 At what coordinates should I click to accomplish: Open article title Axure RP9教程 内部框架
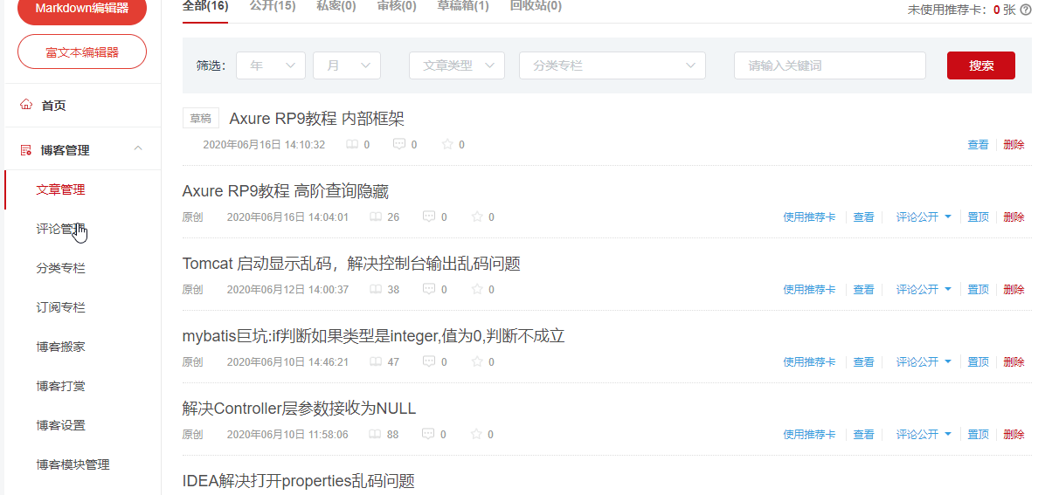pos(317,119)
